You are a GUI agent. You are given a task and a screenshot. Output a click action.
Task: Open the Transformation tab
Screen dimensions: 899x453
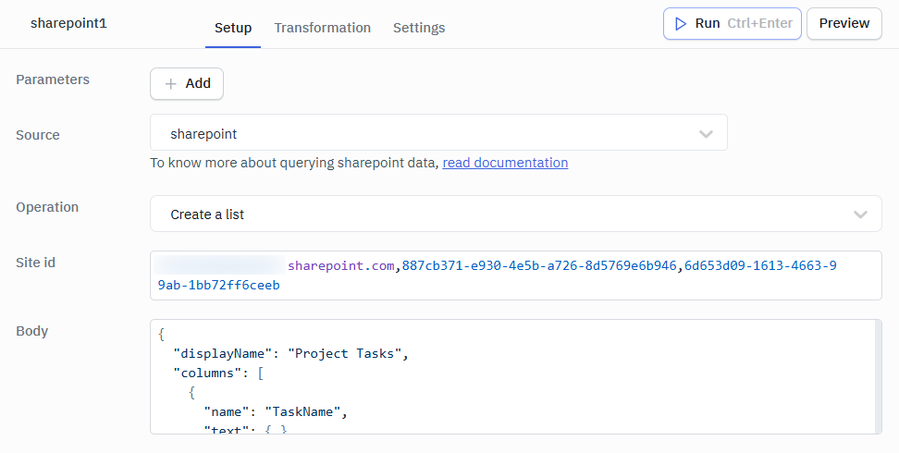[x=322, y=28]
